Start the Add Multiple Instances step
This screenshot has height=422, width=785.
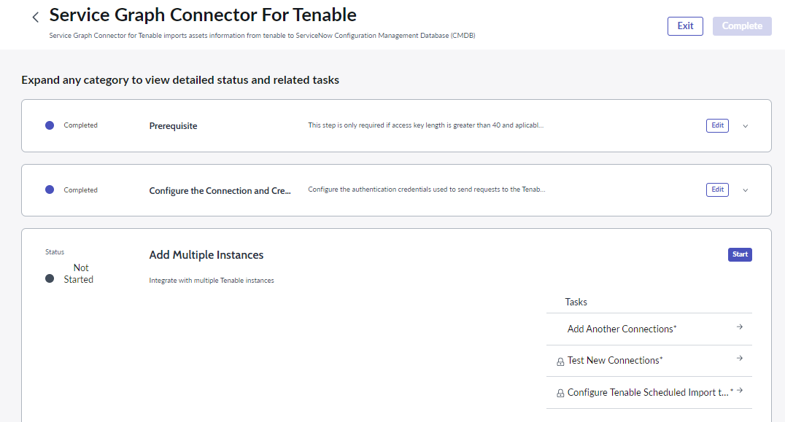coord(740,254)
